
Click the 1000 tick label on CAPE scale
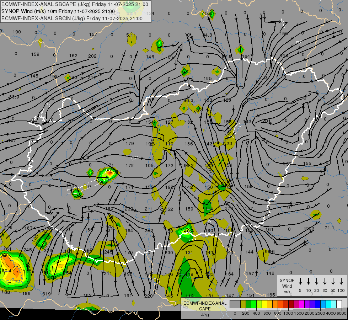coord(288,313)
